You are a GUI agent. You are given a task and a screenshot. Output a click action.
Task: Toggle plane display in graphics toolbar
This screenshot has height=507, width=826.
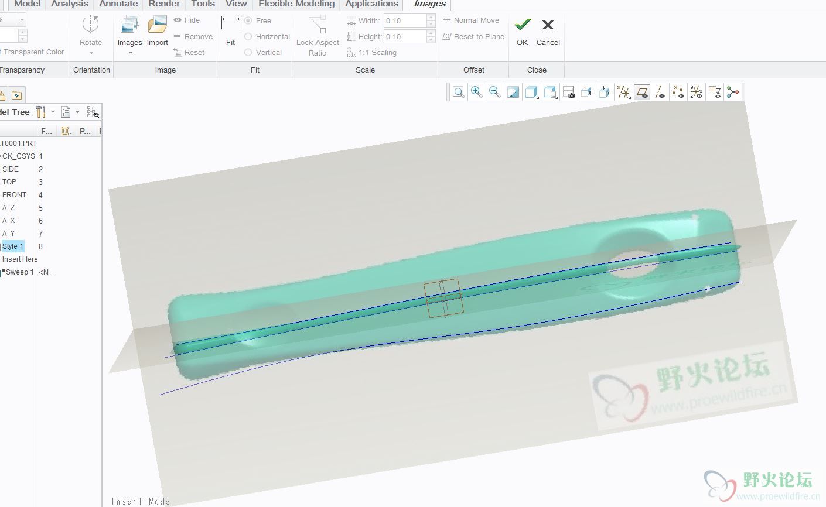[642, 92]
